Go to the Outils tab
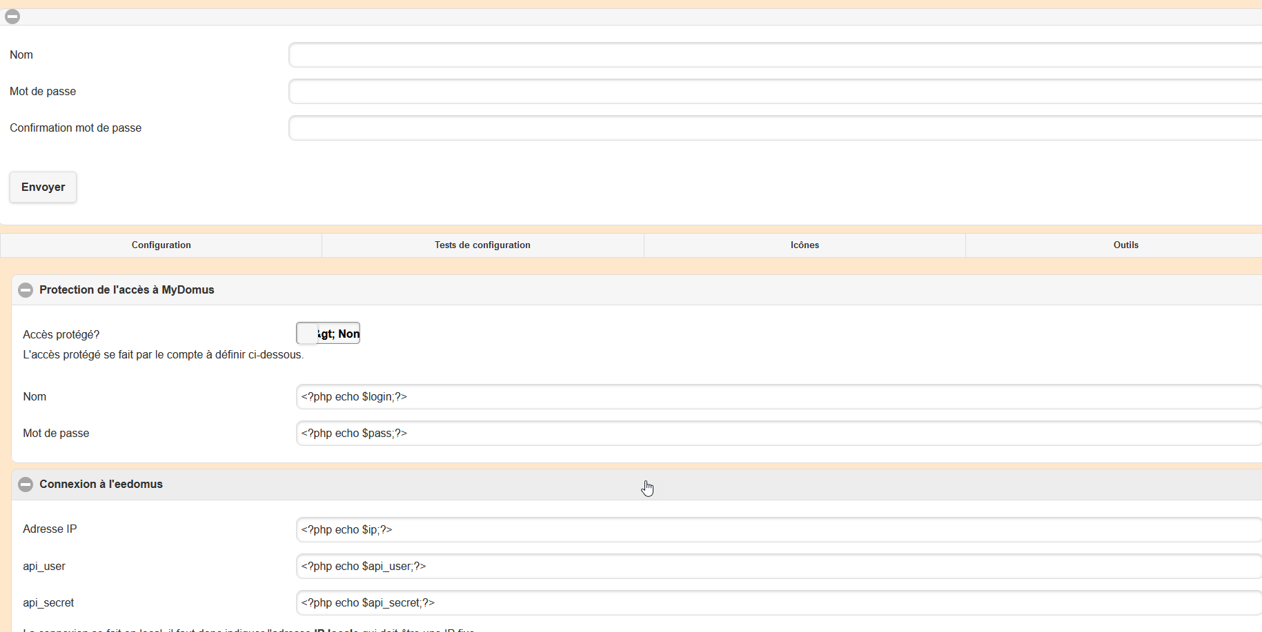The width and height of the screenshot is (1262, 632). 1125,245
